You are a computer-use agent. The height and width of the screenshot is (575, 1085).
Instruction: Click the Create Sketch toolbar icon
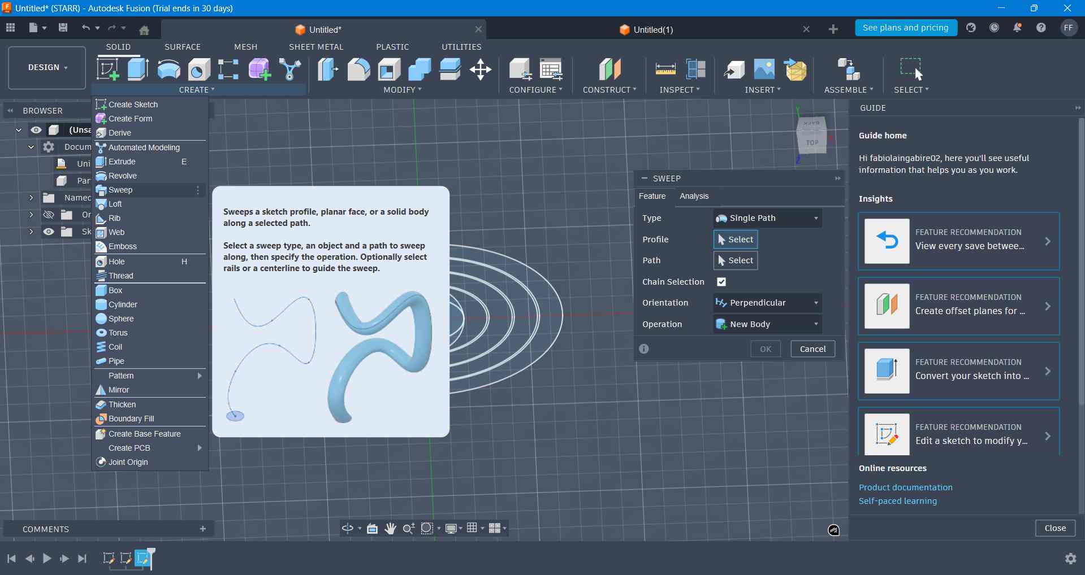tap(107, 69)
